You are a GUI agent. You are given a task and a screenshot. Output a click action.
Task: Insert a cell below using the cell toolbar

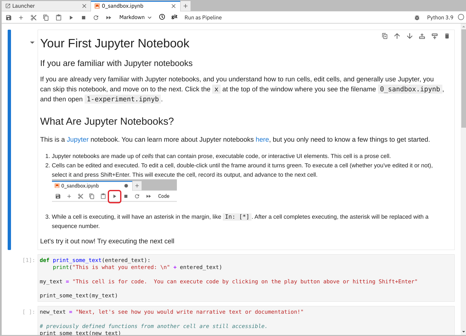[435, 36]
